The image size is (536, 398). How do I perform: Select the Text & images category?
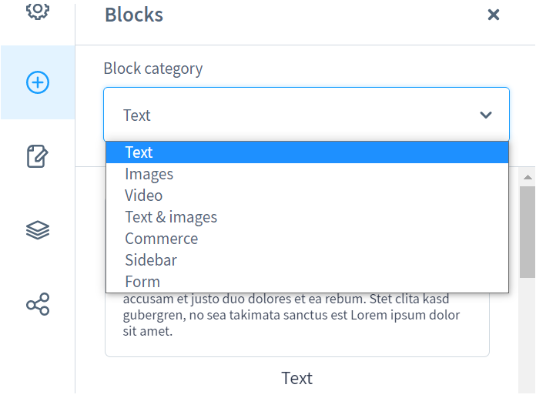171,217
